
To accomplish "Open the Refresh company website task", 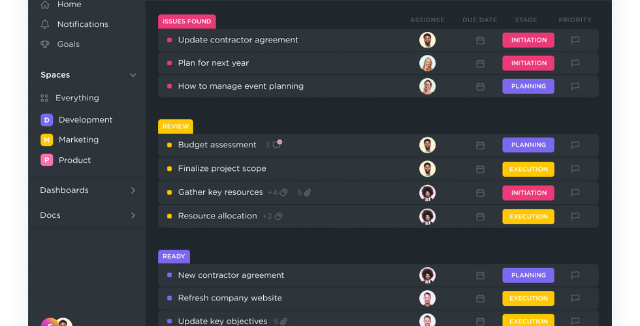I will (x=230, y=298).
